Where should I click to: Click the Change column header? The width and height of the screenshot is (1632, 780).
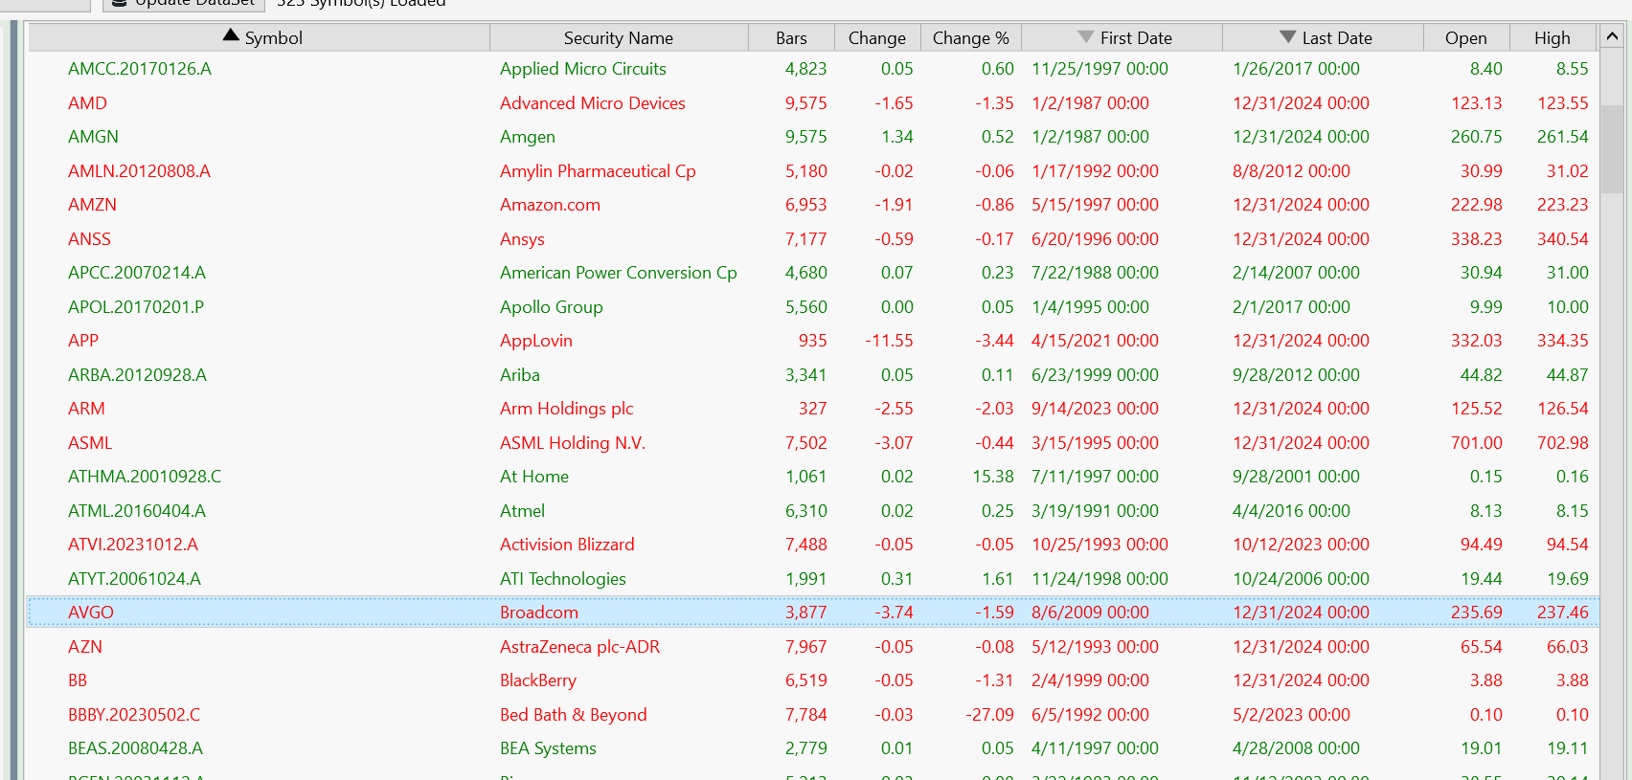click(x=876, y=38)
